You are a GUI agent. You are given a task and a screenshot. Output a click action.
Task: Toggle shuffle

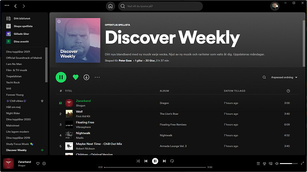tap(138, 161)
